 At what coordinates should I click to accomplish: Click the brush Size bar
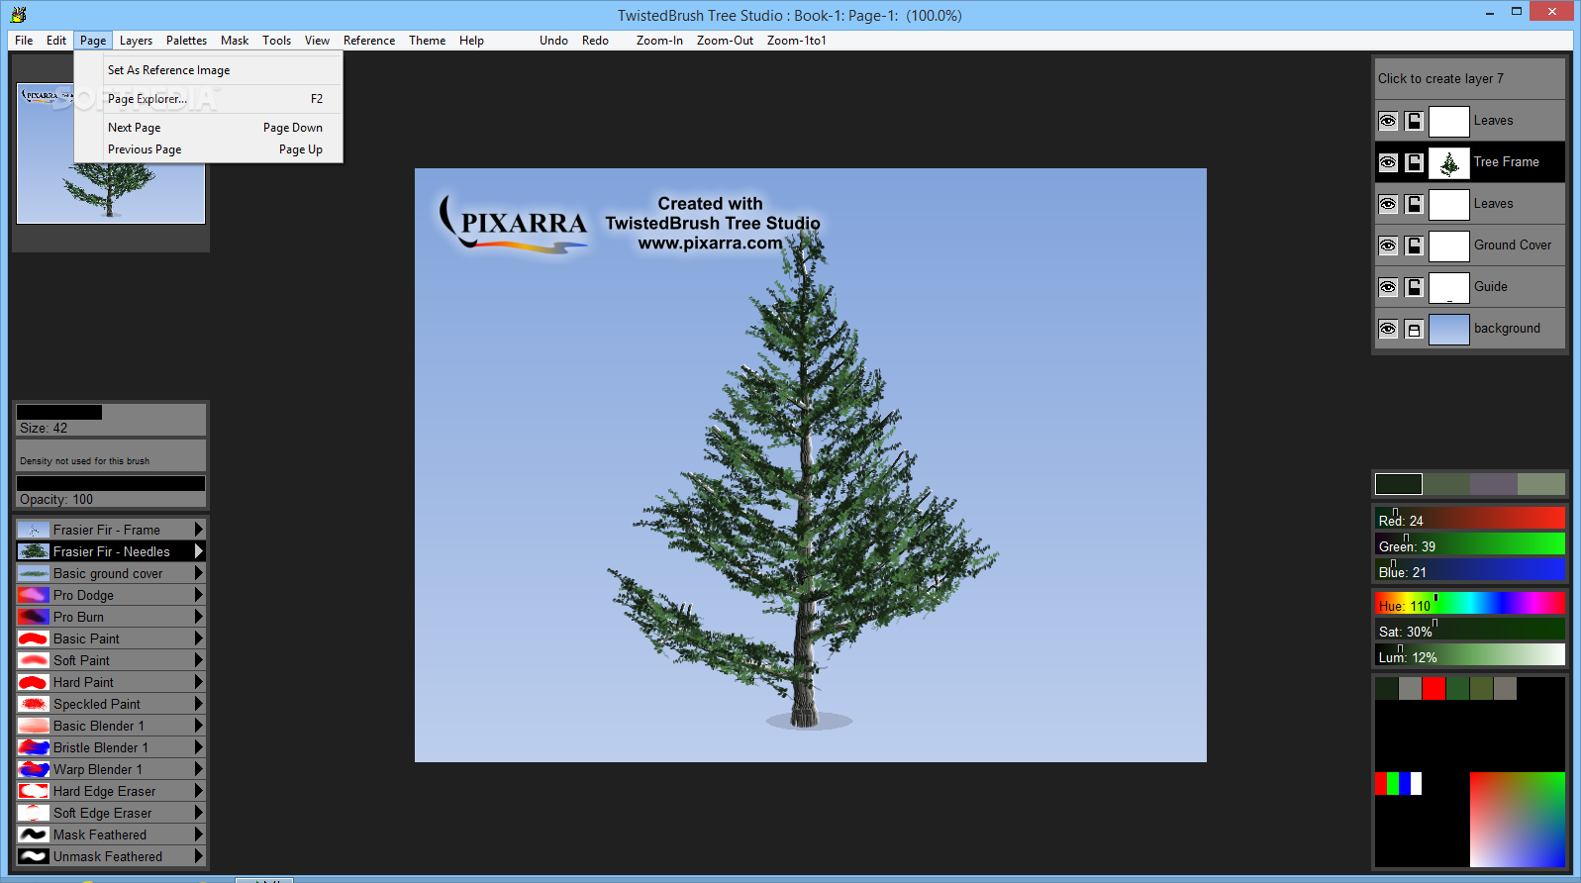[x=111, y=419]
